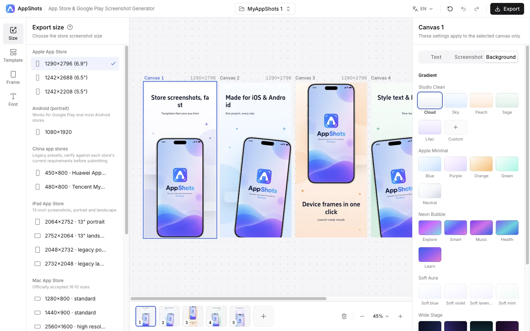Choose the Neon Bubble Learn swatch
The height and width of the screenshot is (331, 530).
point(430,255)
